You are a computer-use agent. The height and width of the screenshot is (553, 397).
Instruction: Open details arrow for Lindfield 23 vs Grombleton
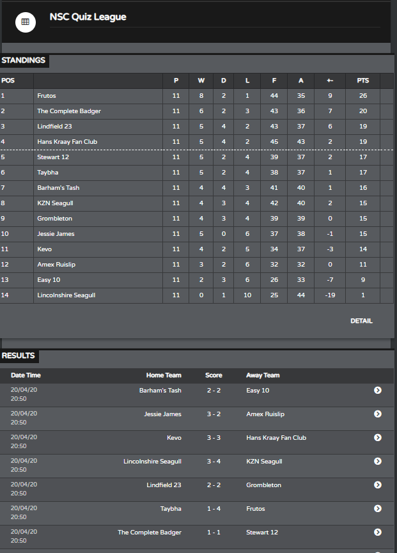(x=378, y=485)
